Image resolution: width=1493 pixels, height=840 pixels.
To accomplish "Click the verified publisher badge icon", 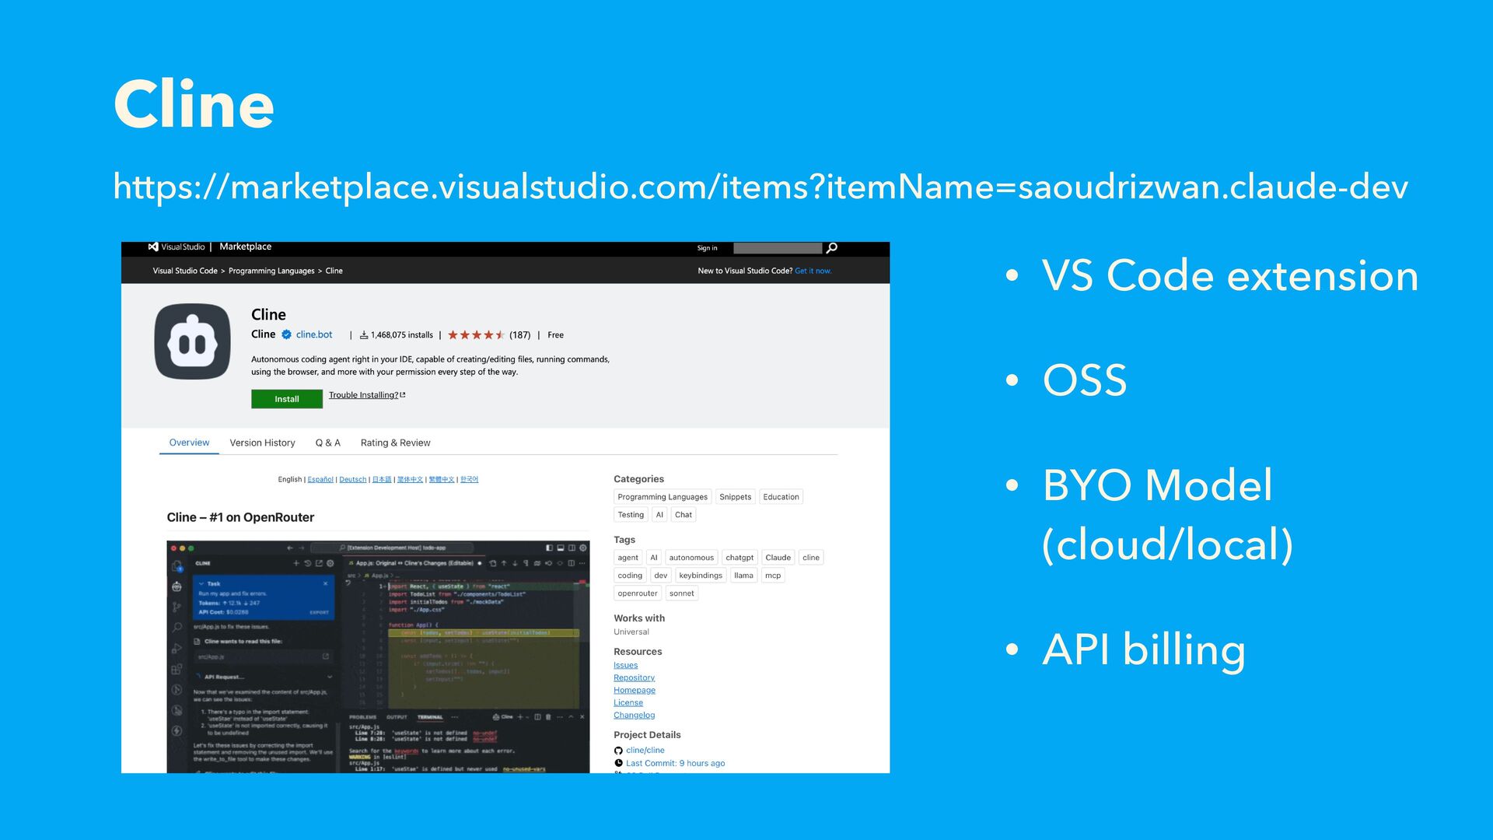I will pyautogui.click(x=286, y=334).
